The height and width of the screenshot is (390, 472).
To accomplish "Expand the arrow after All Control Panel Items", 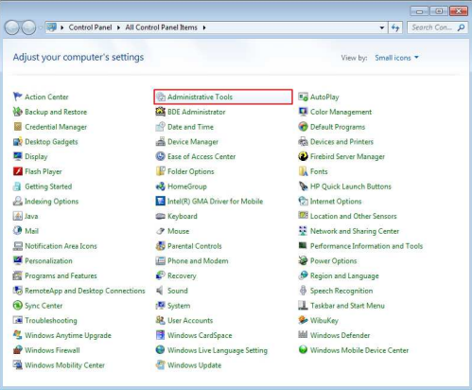I will (204, 27).
